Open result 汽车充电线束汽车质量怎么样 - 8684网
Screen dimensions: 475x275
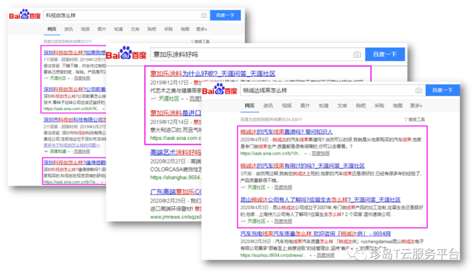coord(315,234)
